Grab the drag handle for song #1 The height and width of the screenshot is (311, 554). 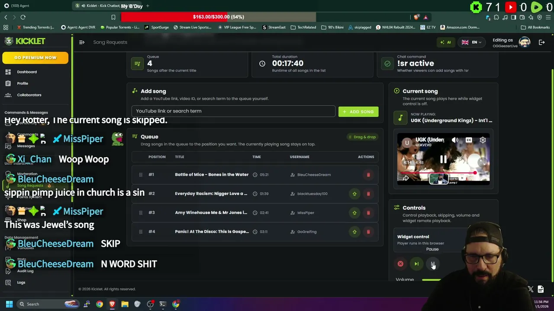click(141, 175)
